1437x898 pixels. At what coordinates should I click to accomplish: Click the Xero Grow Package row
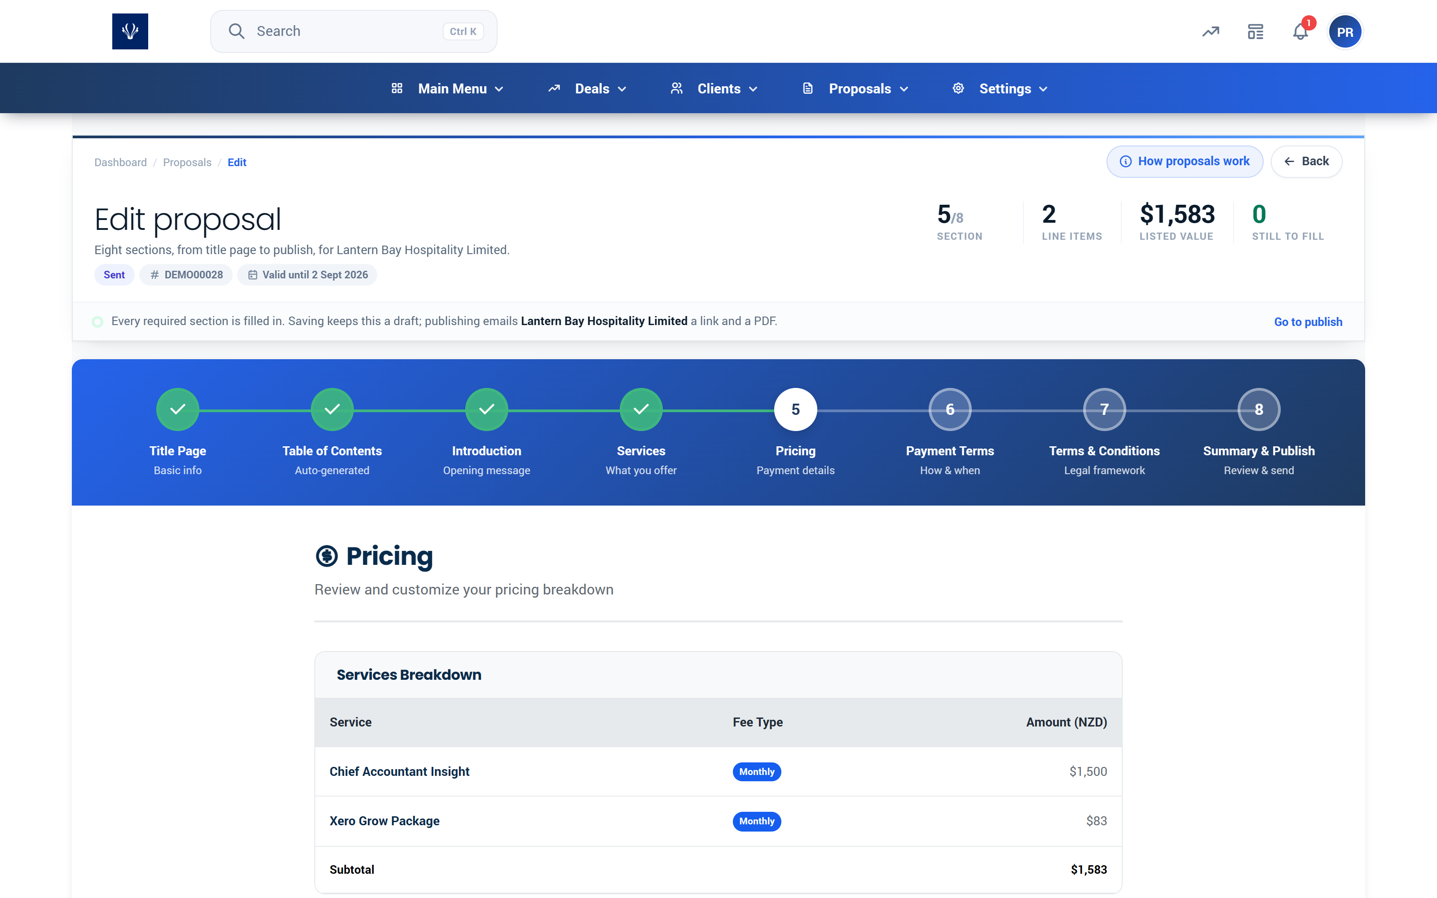pyautogui.click(x=718, y=821)
